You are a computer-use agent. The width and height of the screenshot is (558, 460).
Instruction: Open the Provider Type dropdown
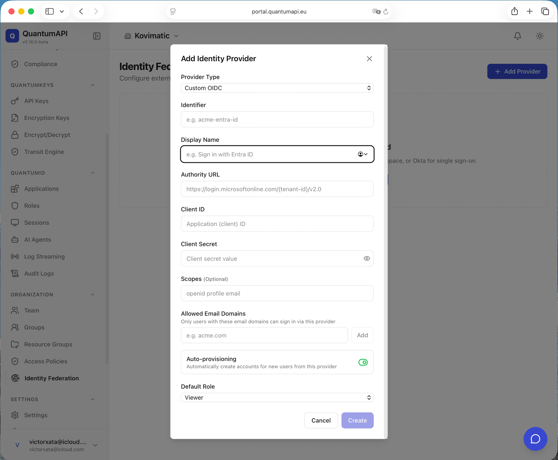click(x=277, y=88)
